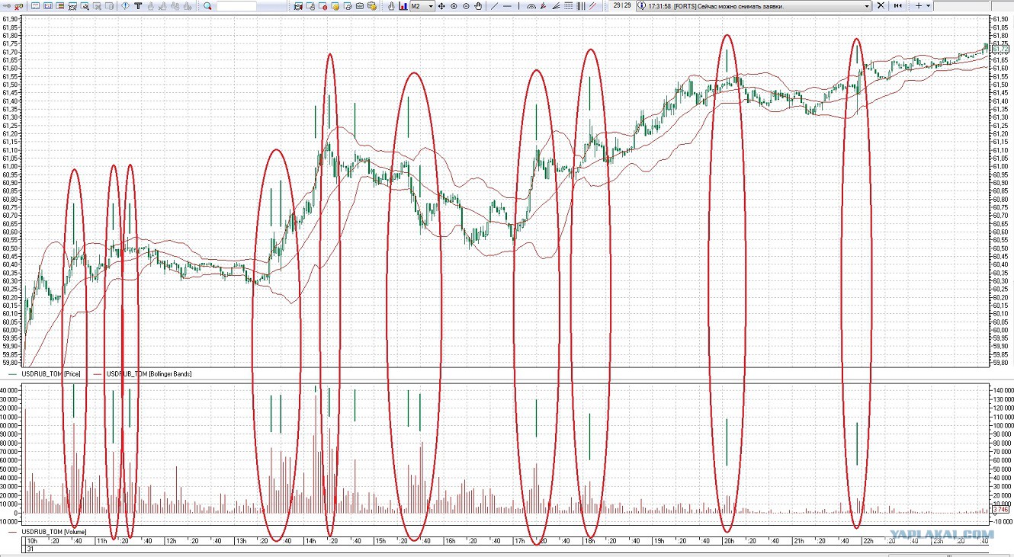Click the 10h mark on time axis
The image size is (1014, 557).
32,541
